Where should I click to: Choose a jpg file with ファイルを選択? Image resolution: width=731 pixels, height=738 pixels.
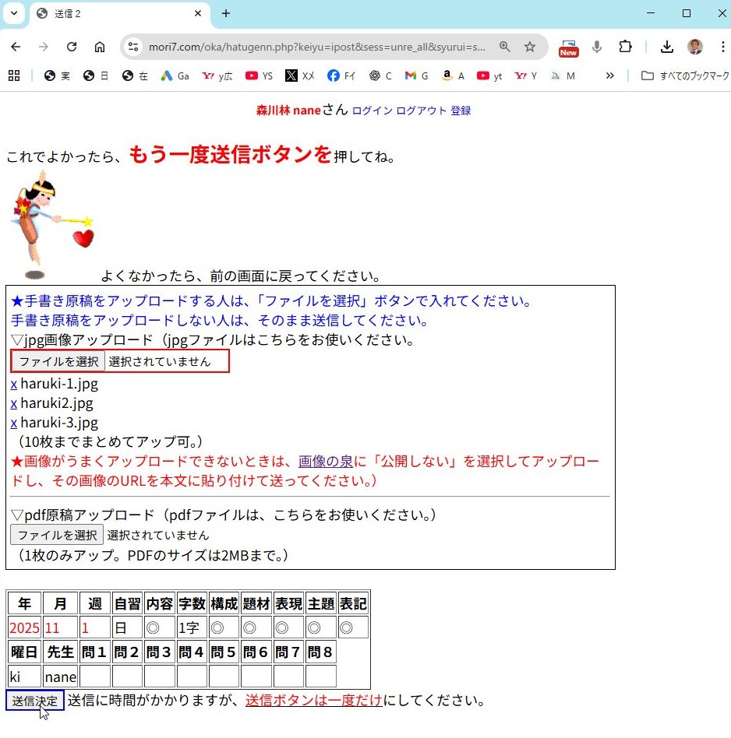pos(58,361)
